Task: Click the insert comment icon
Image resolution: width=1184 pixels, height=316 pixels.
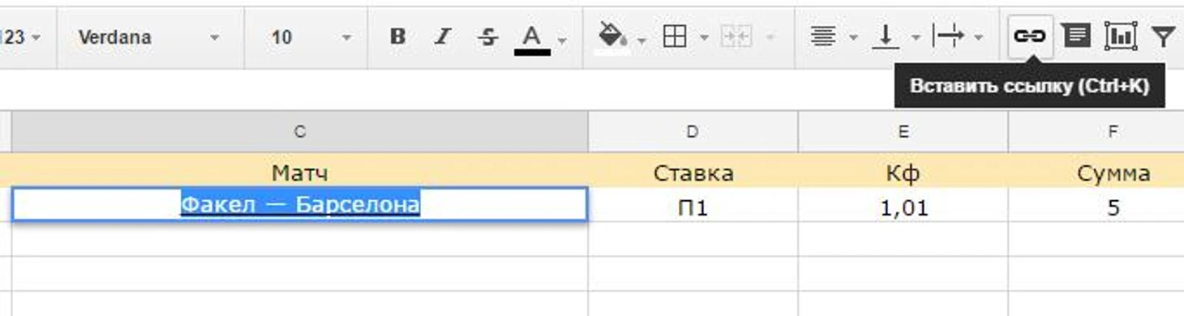Action: [1076, 36]
